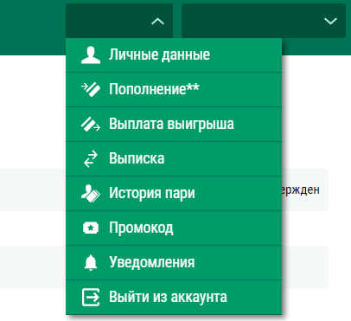The image size is (351, 321).
Task: Collapse the open account menu with the up chevron
Action: 157,22
